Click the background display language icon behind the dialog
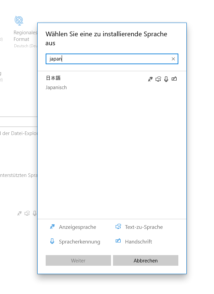214x294 pixels. (x=20, y=213)
